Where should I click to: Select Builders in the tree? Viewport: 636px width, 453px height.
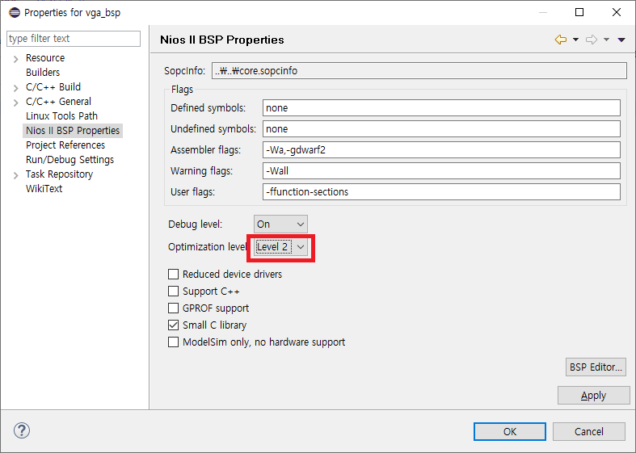[43, 73]
